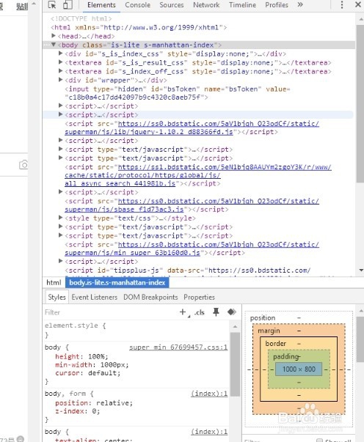Select the Styles sub-tab
This screenshot has width=364, height=442.
coord(57,297)
